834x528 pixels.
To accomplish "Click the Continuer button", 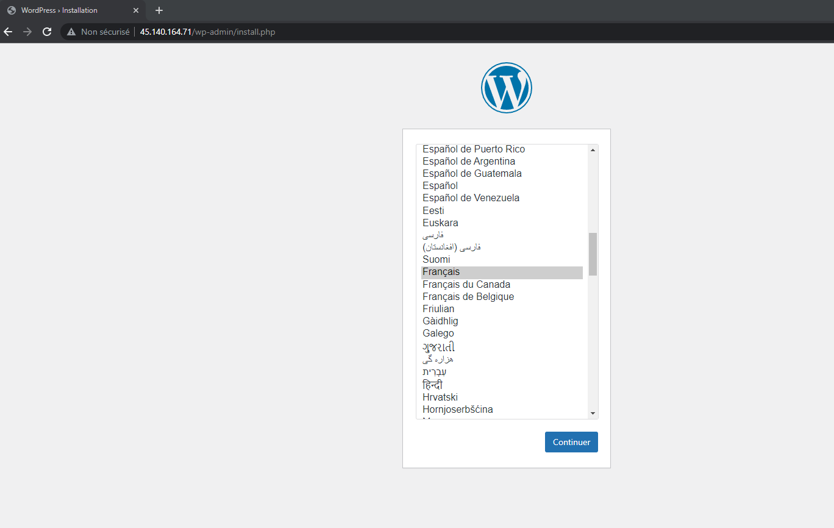I will [571, 442].
